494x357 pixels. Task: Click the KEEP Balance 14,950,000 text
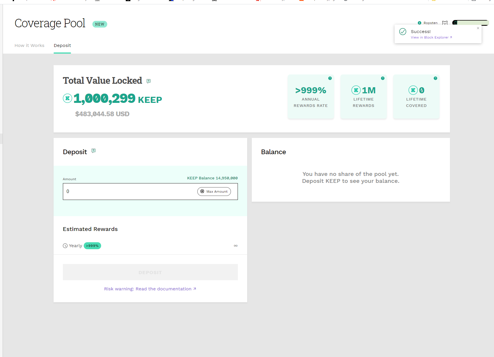pyautogui.click(x=212, y=178)
